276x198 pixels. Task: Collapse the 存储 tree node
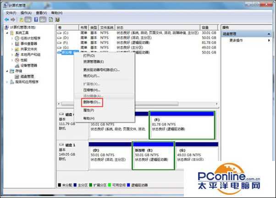pyautogui.click(x=7, y=71)
